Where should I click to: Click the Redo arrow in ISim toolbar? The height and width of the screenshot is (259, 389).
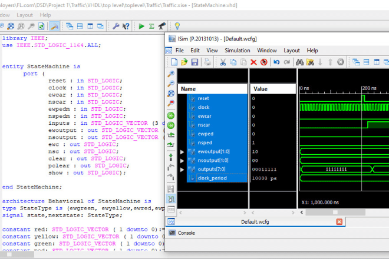point(287,62)
